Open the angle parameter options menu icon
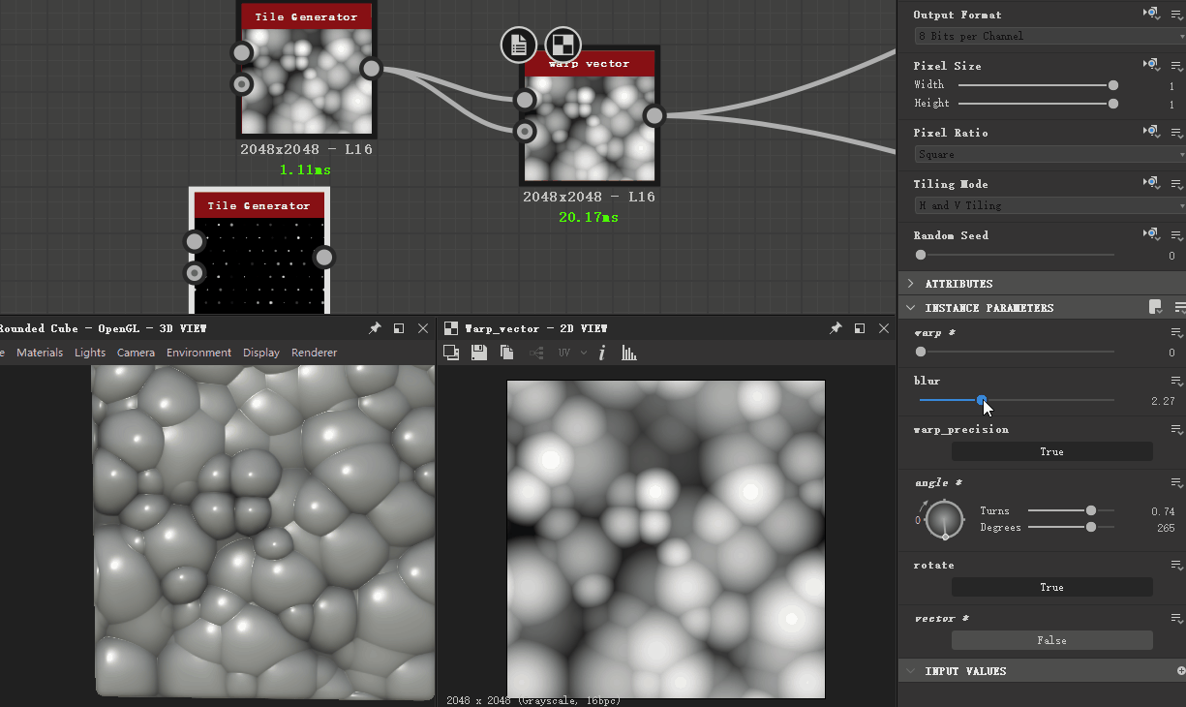This screenshot has height=707, width=1186. (1176, 483)
